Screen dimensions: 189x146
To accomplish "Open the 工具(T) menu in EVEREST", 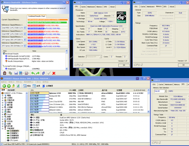I will (38, 82).
